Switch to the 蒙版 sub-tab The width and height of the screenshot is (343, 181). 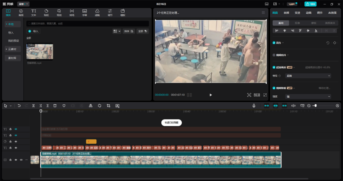314,23
